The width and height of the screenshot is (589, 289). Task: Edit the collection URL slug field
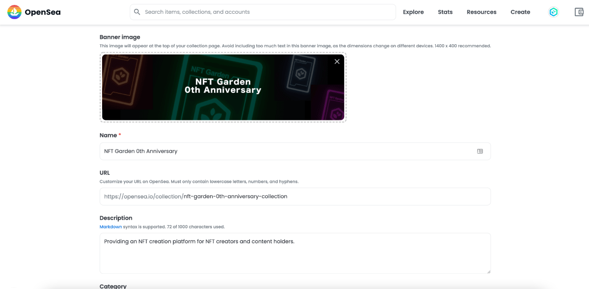235,196
